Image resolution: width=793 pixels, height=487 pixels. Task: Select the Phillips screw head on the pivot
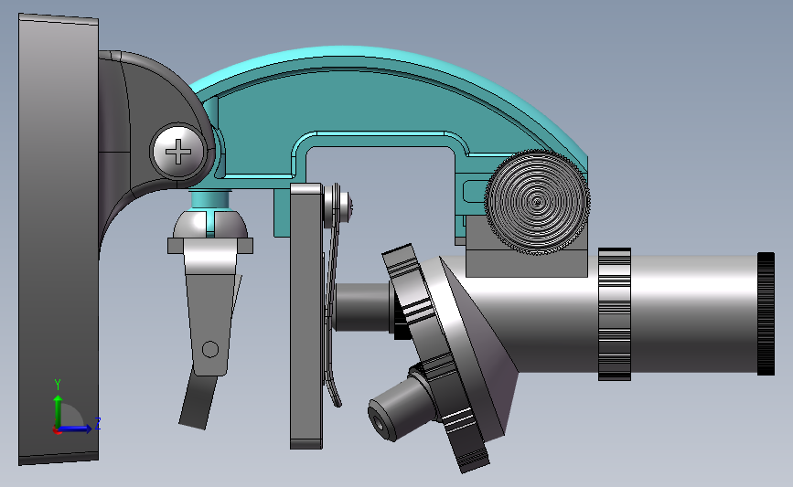[178, 151]
